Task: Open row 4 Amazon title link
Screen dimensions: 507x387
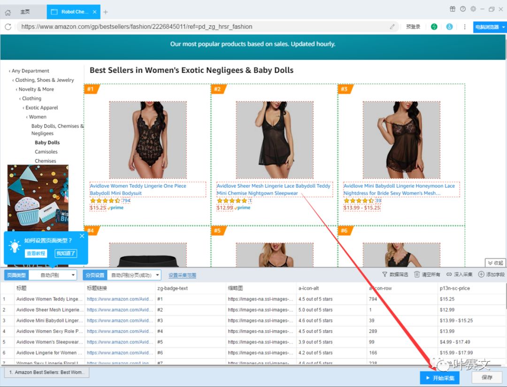Action: pyautogui.click(x=120, y=331)
